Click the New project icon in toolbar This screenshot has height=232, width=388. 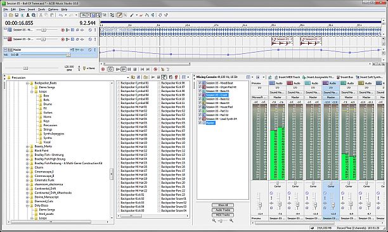pos(6,15)
